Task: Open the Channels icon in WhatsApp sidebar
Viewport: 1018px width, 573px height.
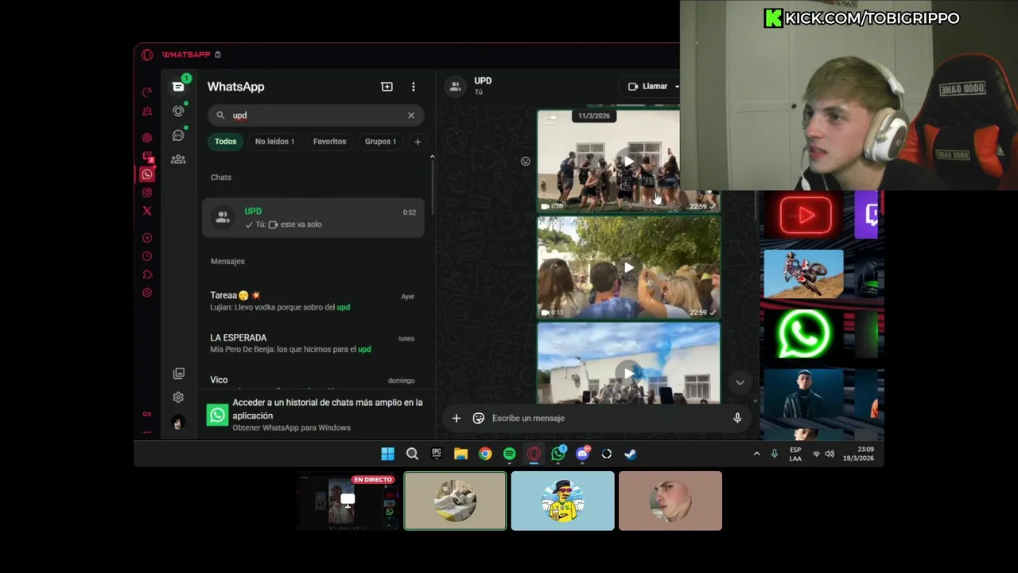Action: [178, 135]
